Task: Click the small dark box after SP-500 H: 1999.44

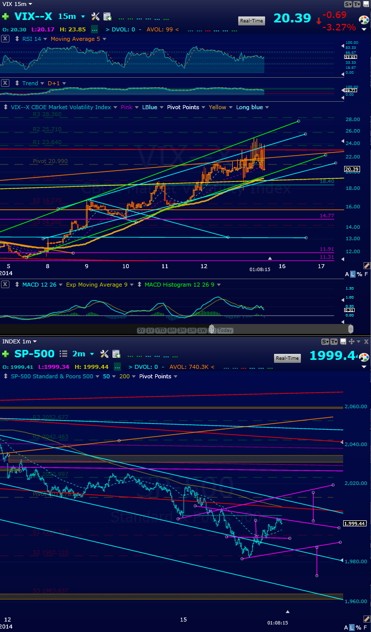Action: click(x=118, y=366)
